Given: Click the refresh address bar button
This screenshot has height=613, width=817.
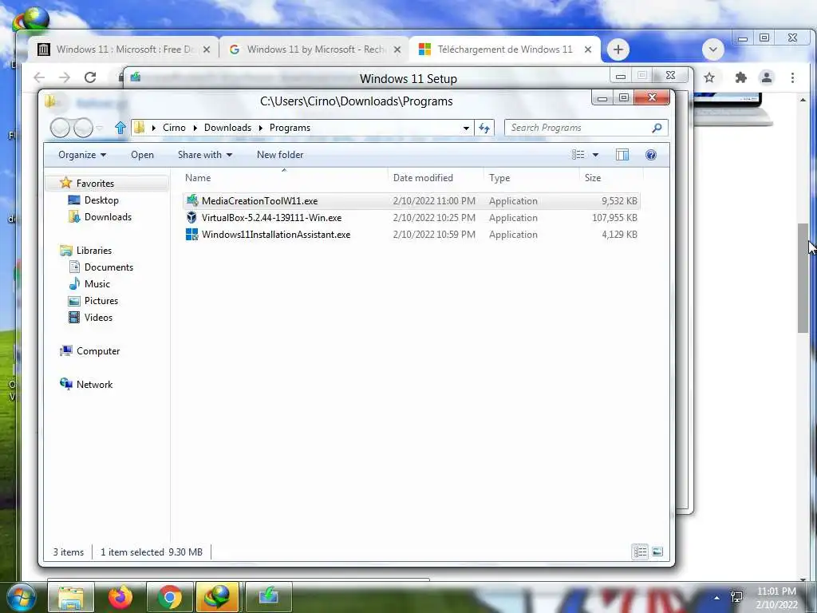Looking at the screenshot, I should (484, 128).
